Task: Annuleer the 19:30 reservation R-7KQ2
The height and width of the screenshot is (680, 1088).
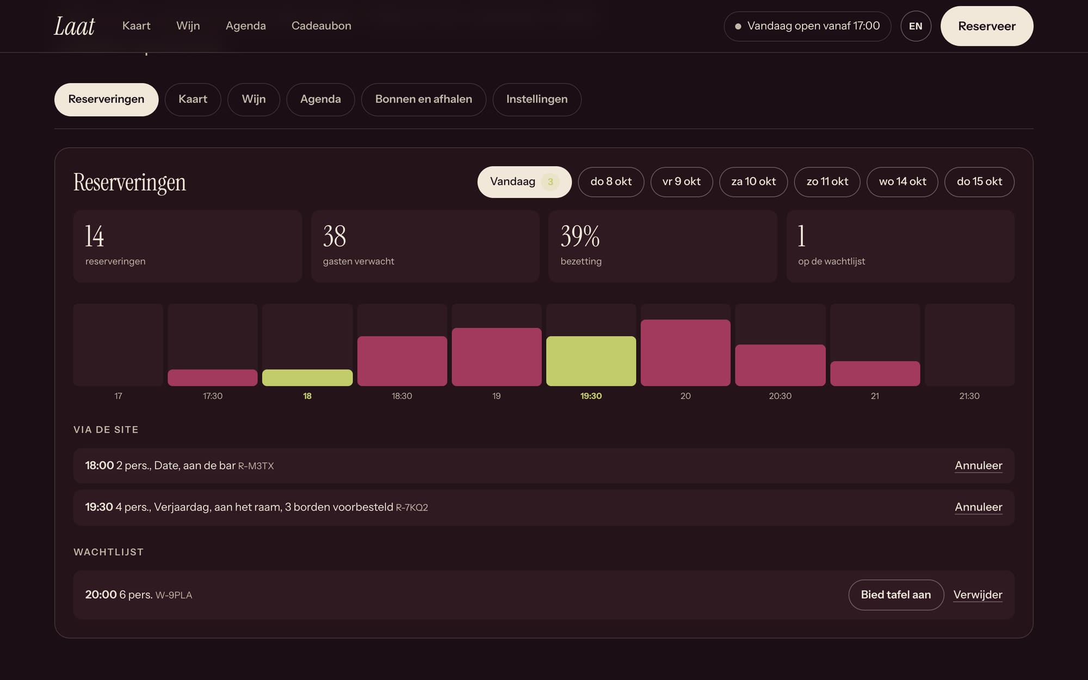Action: coord(978,507)
